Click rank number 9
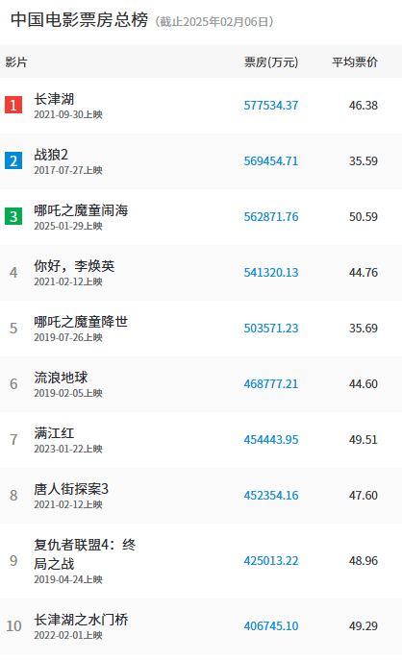 (x=13, y=561)
